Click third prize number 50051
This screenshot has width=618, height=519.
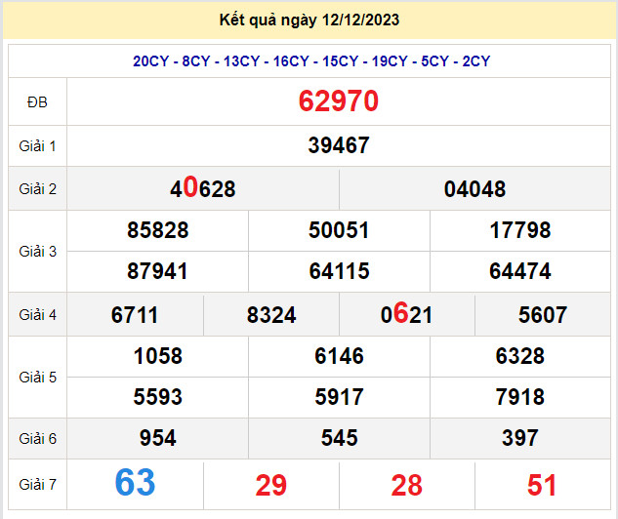[x=339, y=230]
